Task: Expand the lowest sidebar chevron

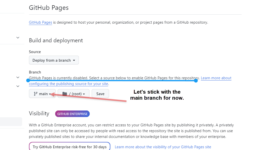Action: click(x=18, y=86)
